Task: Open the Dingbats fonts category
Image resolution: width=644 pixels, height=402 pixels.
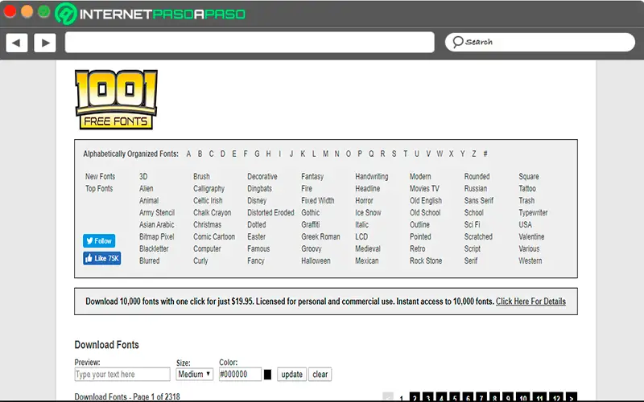Action: [259, 189]
